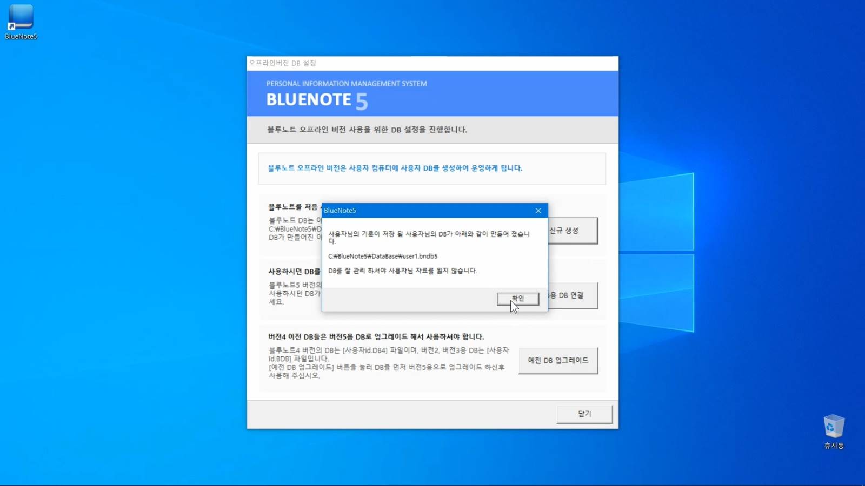Click the 닫기 button at the bottom
Viewport: 865px width, 486px height.
(x=584, y=414)
